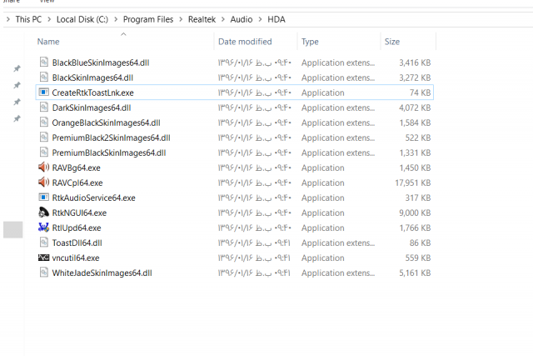Click the RtkAudioService64.exe application icon

(x=44, y=198)
